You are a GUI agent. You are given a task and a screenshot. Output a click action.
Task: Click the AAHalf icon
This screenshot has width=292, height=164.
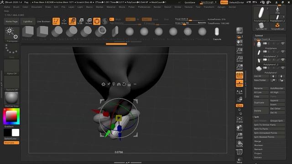pyautogui.click(x=240, y=67)
